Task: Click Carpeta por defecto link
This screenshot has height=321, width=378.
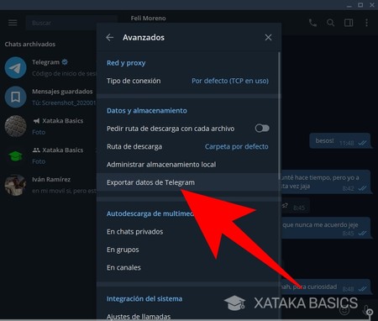Action: pos(237,146)
